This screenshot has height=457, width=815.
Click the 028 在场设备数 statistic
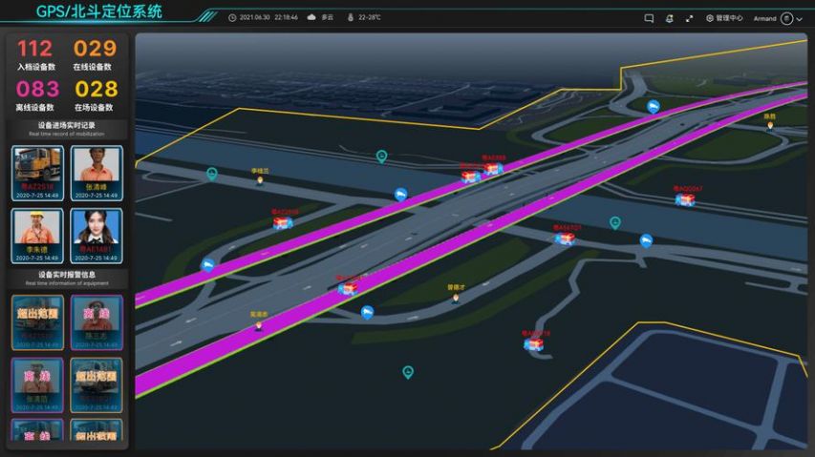(x=96, y=95)
